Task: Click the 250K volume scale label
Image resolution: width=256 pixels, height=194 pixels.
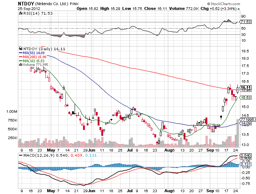Action: 12,138
